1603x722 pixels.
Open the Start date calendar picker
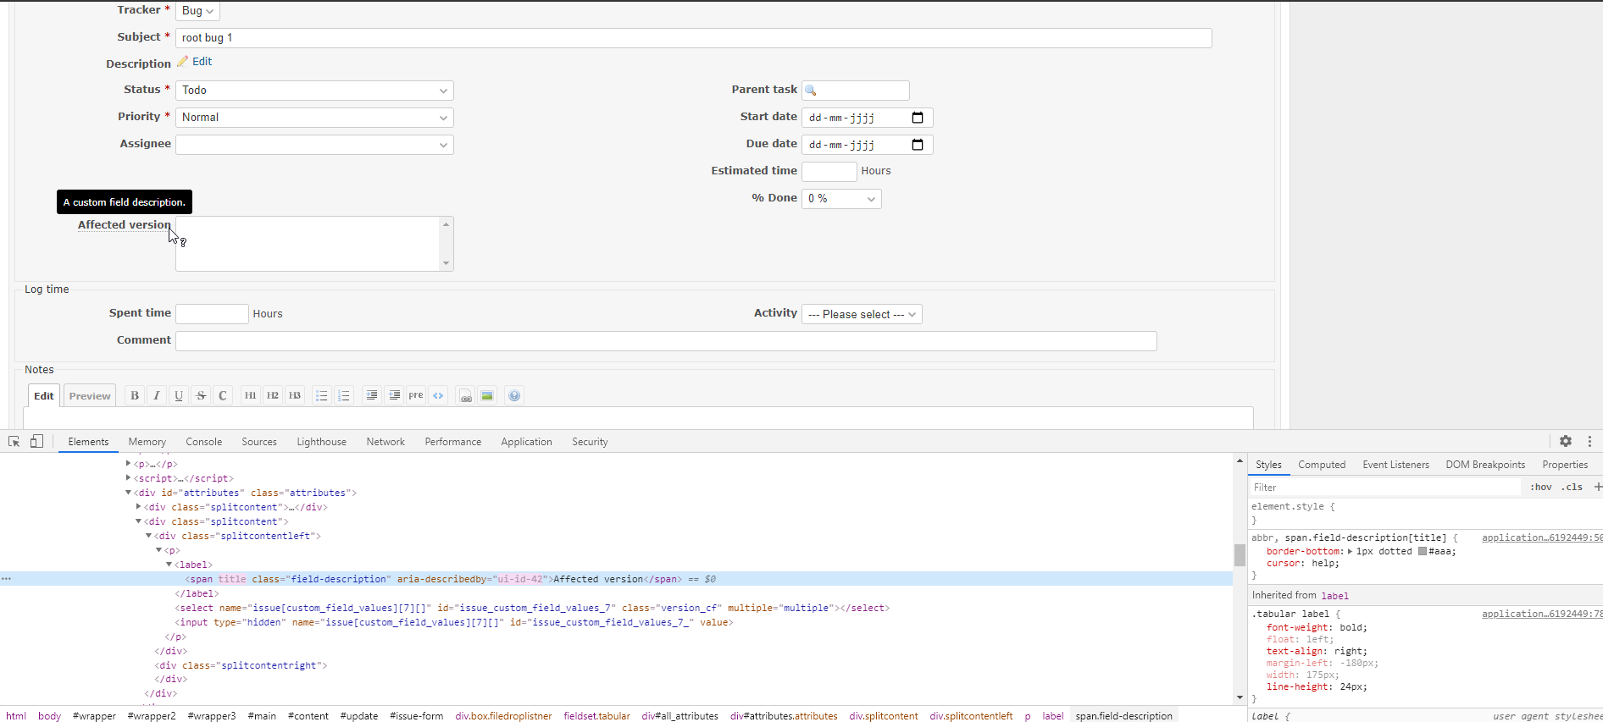918,118
